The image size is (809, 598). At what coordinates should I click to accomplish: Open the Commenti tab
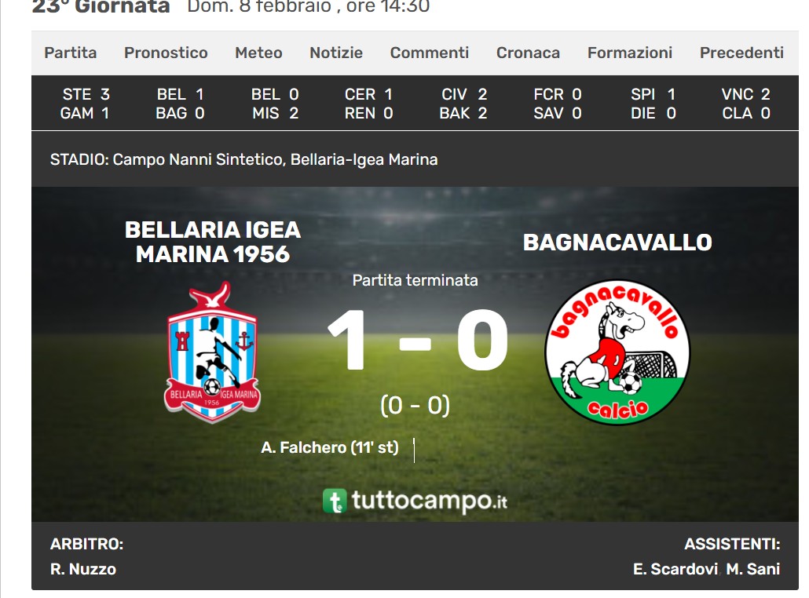click(430, 53)
